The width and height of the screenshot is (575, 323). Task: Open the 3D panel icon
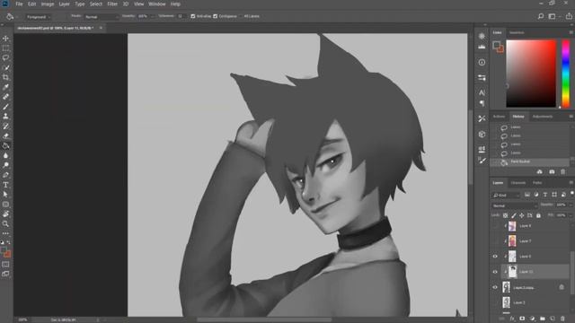[482, 134]
